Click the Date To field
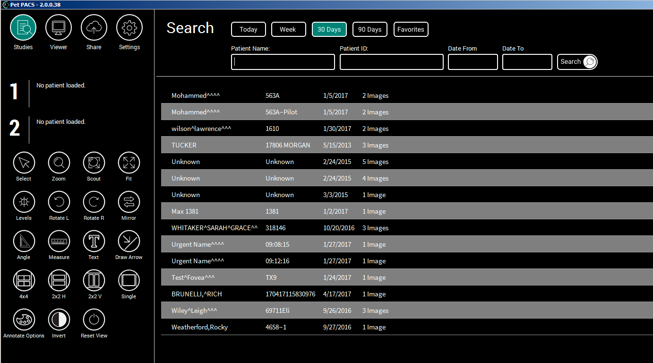Image resolution: width=653 pixels, height=363 pixels. 527,62
